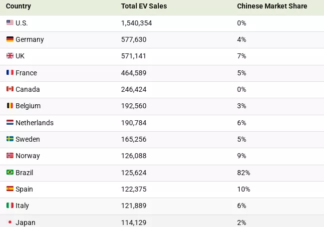Select the Sweden flag icon

[9, 139]
